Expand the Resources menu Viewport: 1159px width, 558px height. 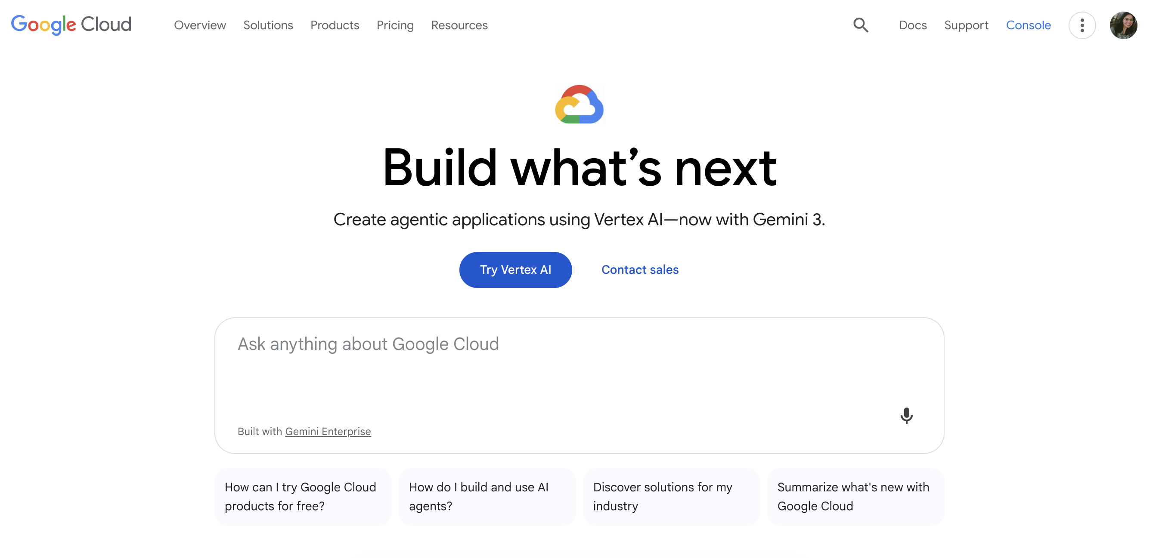coord(459,25)
